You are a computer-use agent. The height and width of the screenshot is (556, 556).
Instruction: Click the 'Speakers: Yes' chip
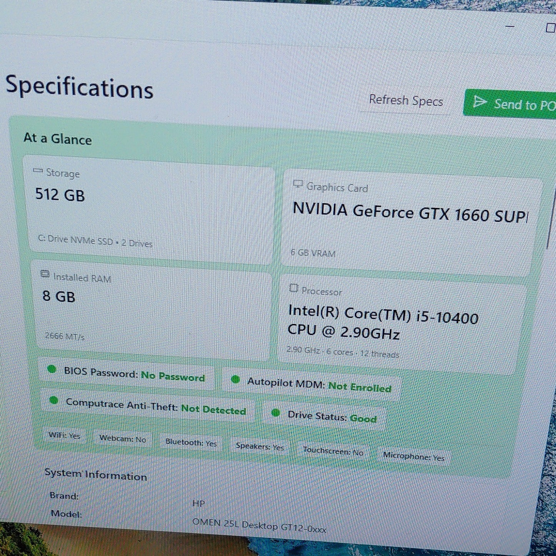click(x=260, y=446)
